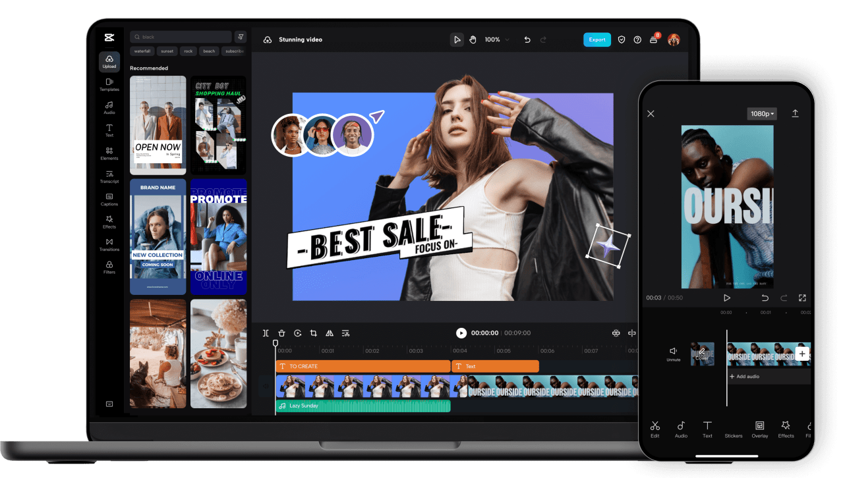
Task: Open the Transcript panel
Action: tap(109, 176)
